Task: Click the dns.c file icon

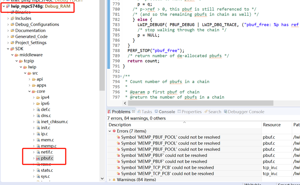Action: pos(38,116)
